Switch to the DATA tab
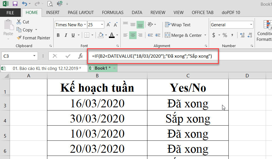The height and width of the screenshot is (159, 272). [x=137, y=13]
